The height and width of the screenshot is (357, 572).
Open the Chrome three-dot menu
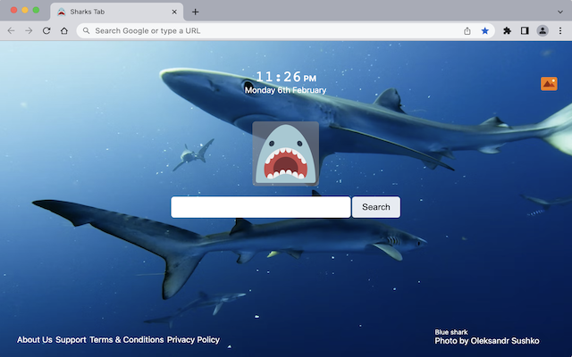[x=560, y=31]
